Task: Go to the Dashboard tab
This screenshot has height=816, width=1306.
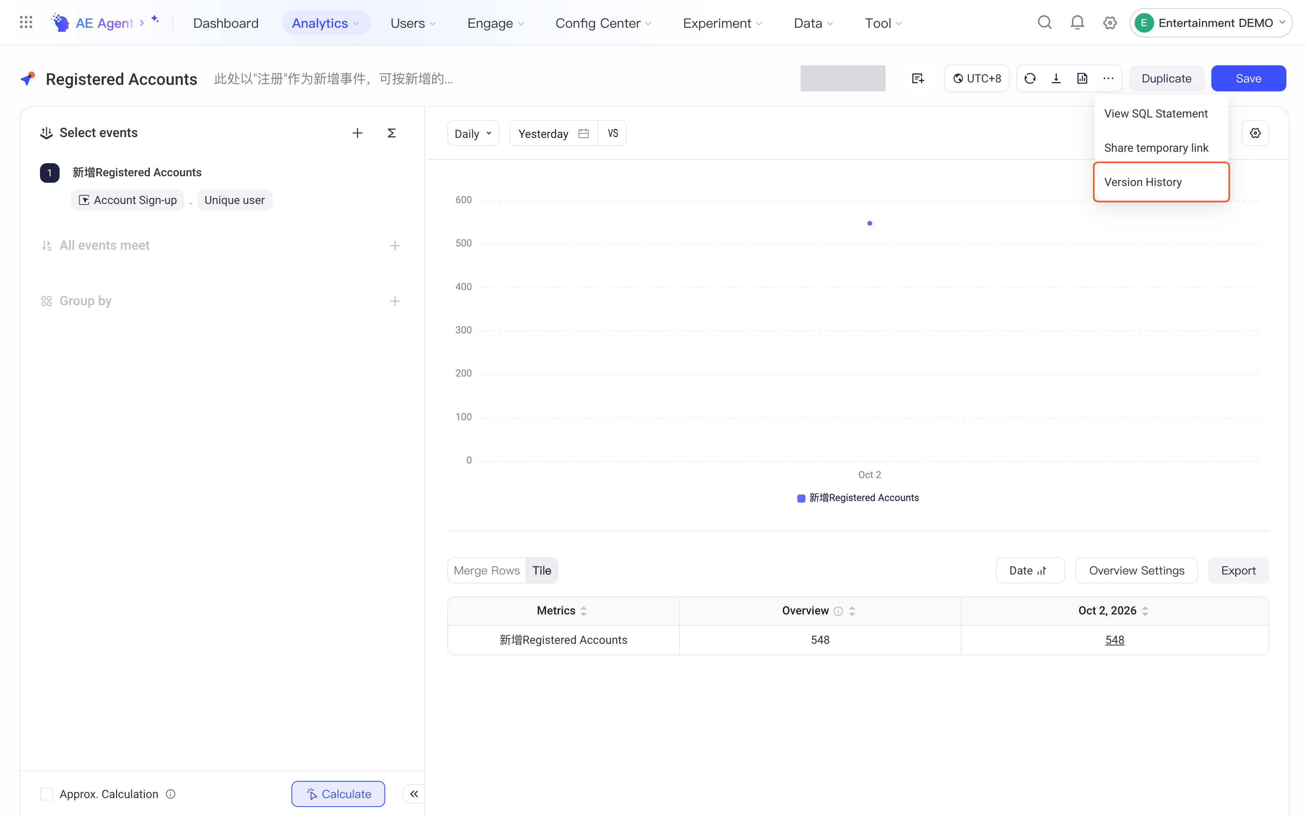Action: click(x=226, y=23)
